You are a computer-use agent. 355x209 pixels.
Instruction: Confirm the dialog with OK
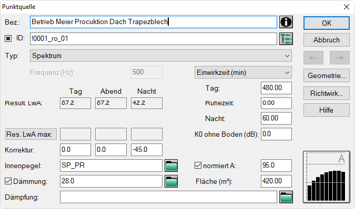pos(327,23)
